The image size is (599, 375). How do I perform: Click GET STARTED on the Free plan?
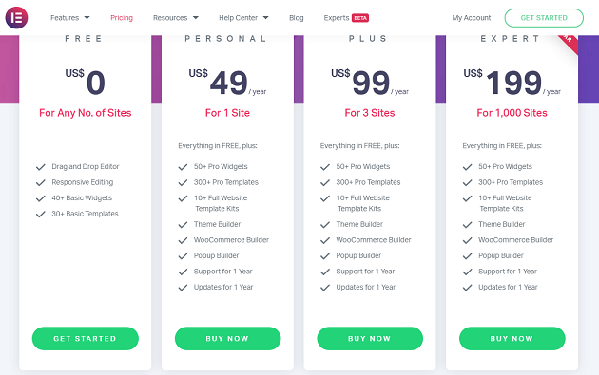pyautogui.click(x=86, y=338)
